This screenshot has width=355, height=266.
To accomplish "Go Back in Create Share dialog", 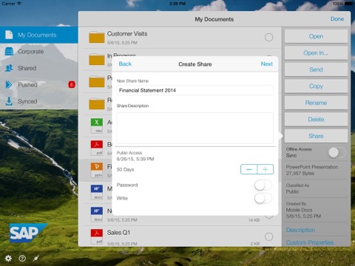I will 125,64.
